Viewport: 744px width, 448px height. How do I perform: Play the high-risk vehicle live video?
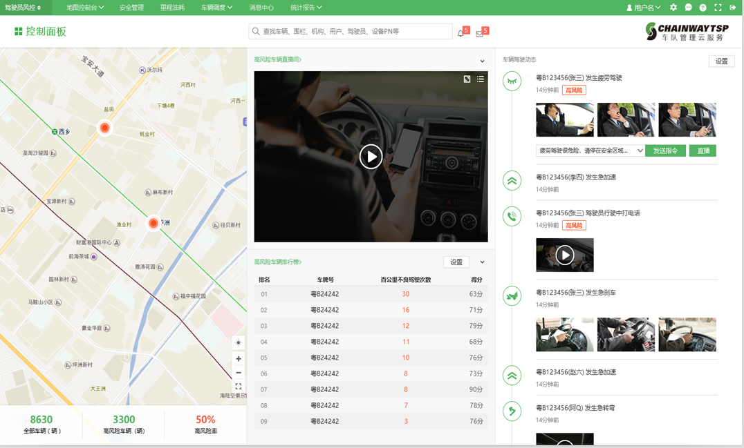click(x=371, y=156)
